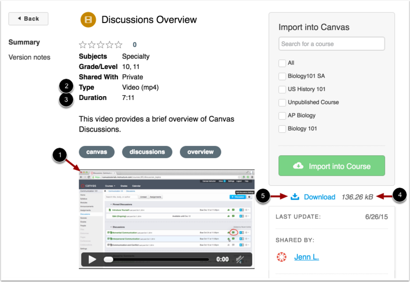Click the 6/26/15 last update date
The height and width of the screenshot is (282, 410).
[x=376, y=217]
